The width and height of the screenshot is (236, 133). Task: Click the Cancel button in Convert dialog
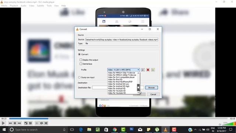click(x=153, y=95)
